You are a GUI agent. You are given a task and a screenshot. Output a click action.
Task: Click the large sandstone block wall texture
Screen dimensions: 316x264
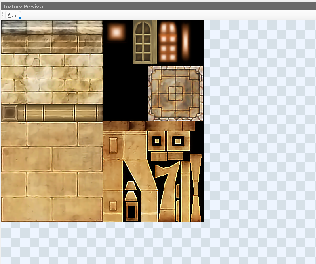[x=51, y=172]
